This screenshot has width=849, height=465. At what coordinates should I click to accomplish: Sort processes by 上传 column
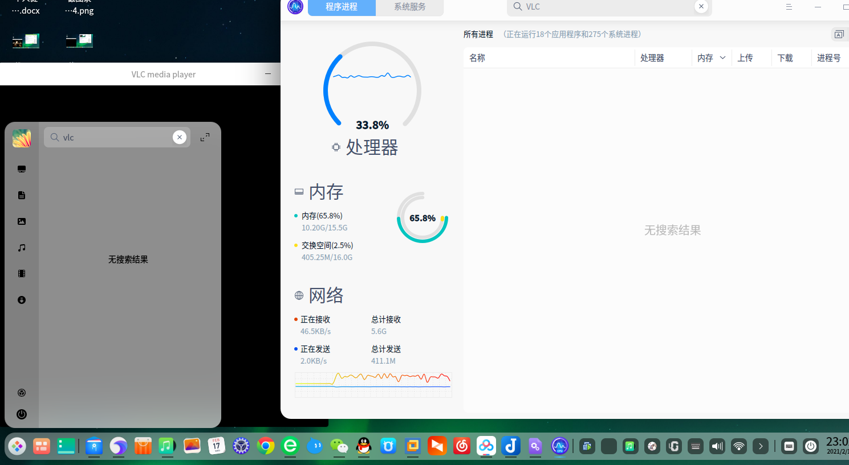coord(751,58)
